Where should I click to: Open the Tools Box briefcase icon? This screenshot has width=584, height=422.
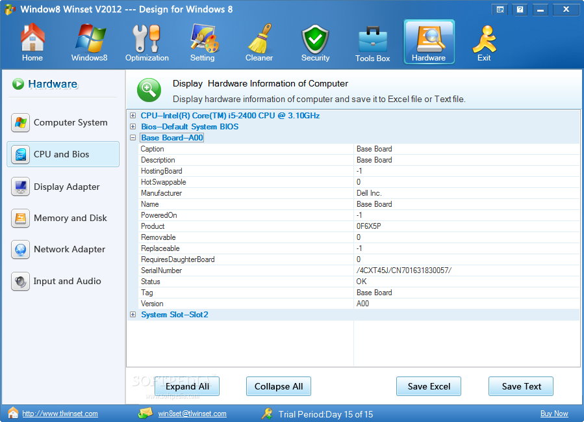tap(372, 39)
